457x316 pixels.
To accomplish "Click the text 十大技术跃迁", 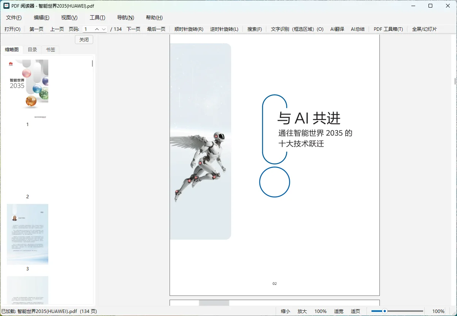I will point(301,144).
